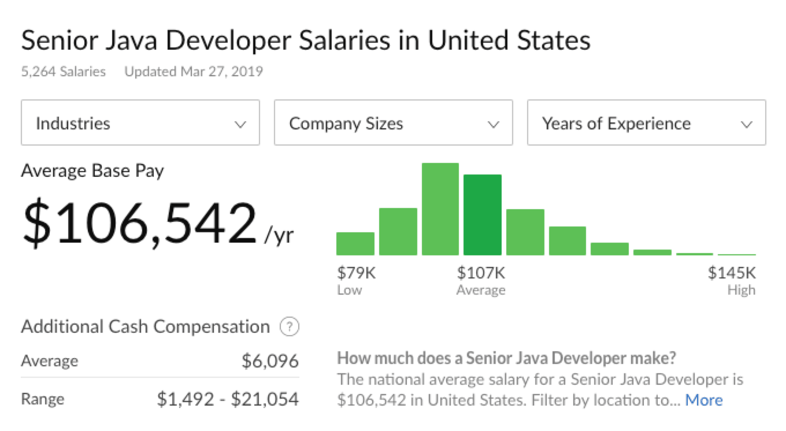This screenshot has width=786, height=431.
Task: Click the $145K High label
Action: pyautogui.click(x=732, y=273)
